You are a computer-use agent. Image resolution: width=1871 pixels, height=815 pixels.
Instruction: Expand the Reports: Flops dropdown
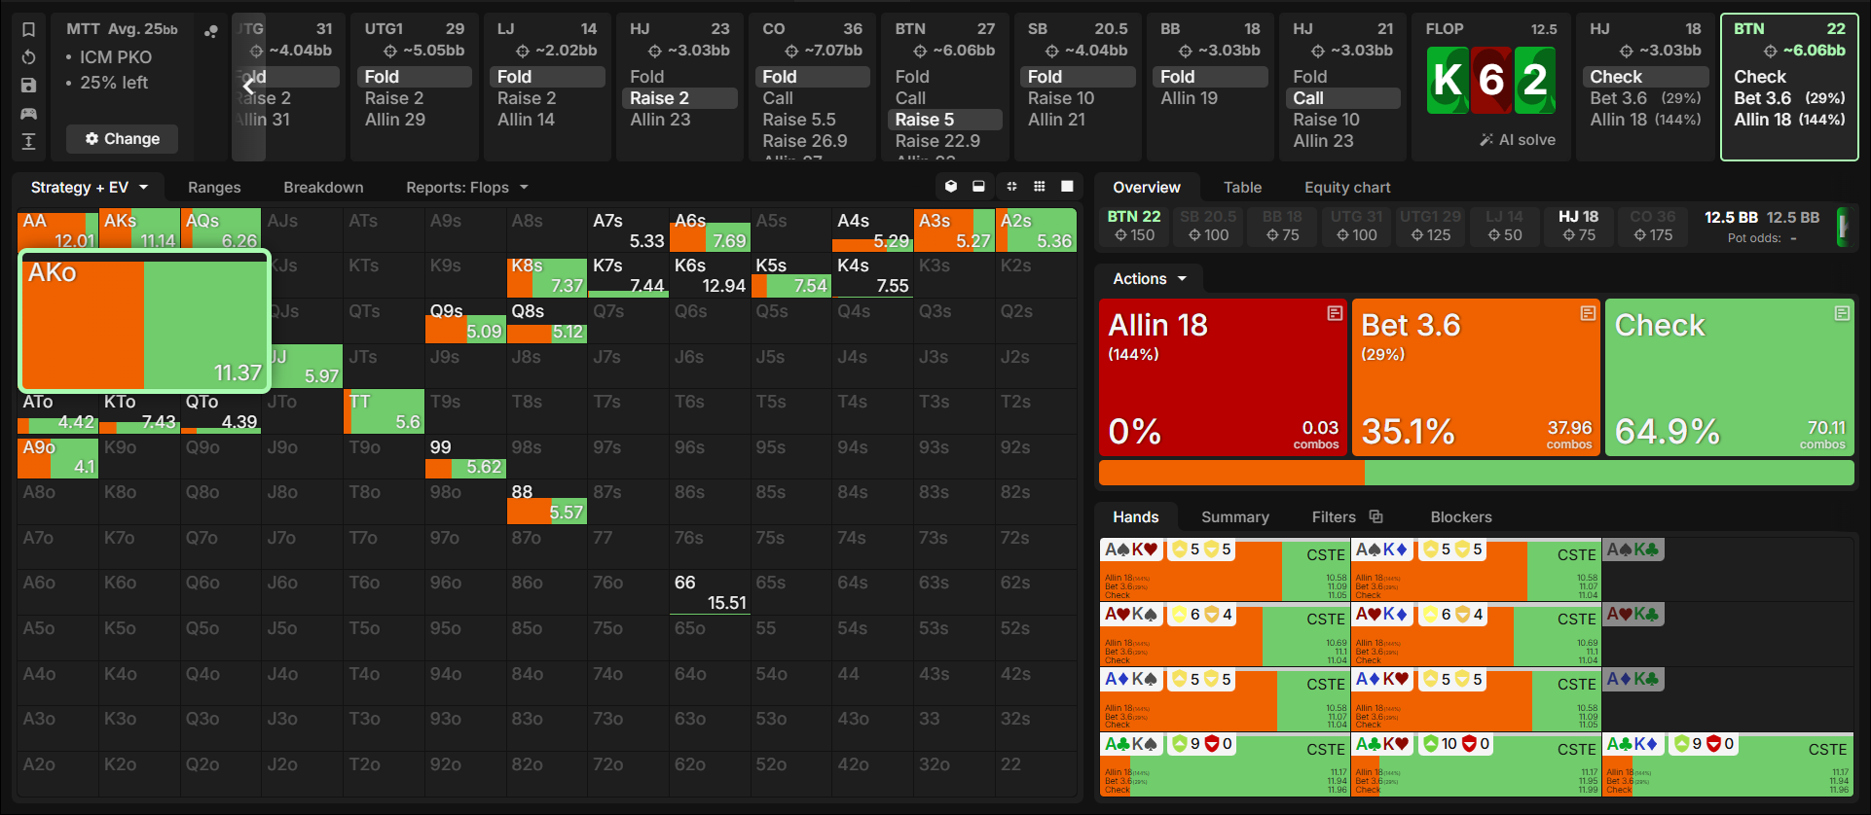pyautogui.click(x=467, y=188)
